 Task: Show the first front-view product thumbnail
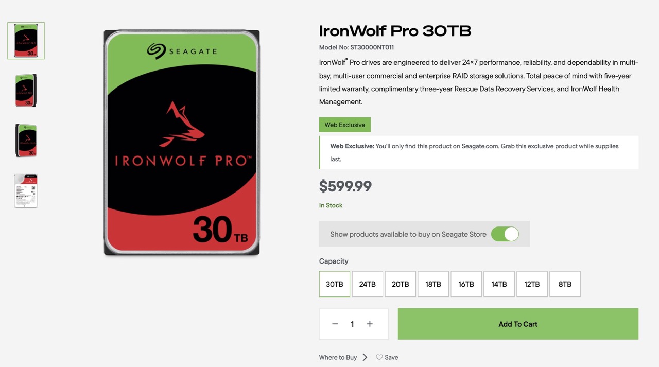[26, 41]
